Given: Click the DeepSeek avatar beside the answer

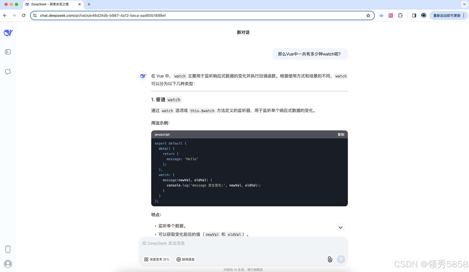Looking at the screenshot, I should [x=143, y=76].
